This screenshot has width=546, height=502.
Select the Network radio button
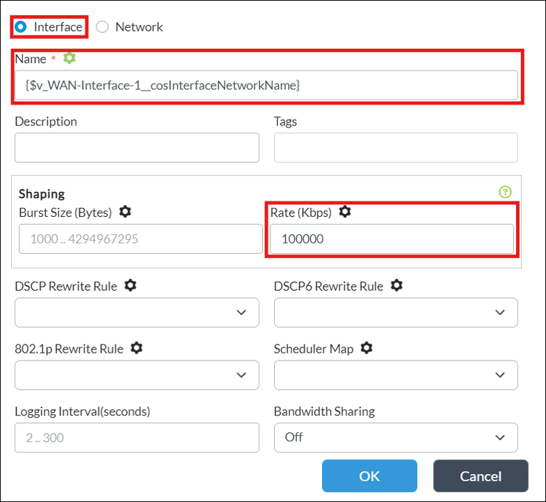point(103,26)
